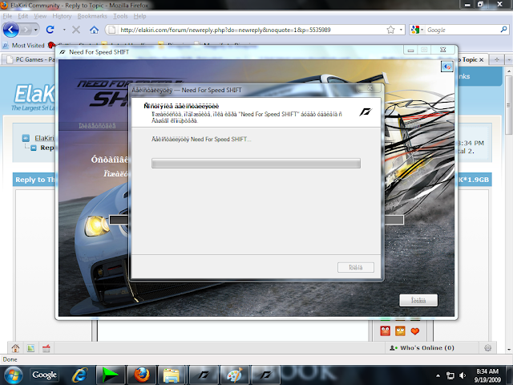
Task: Click the grayed button in install dialog
Action: click(x=356, y=267)
